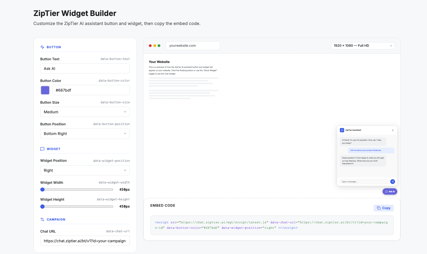Click 'Tell me about your product features' bubble

(371, 150)
